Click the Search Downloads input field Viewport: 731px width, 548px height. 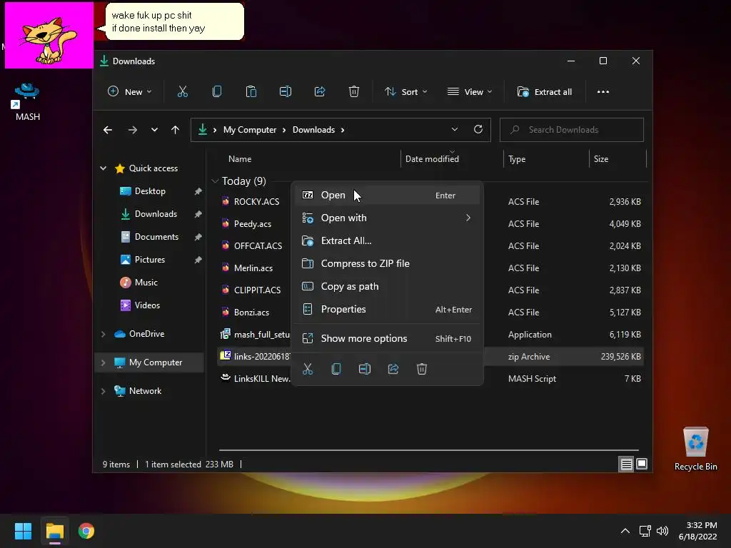tap(572, 130)
